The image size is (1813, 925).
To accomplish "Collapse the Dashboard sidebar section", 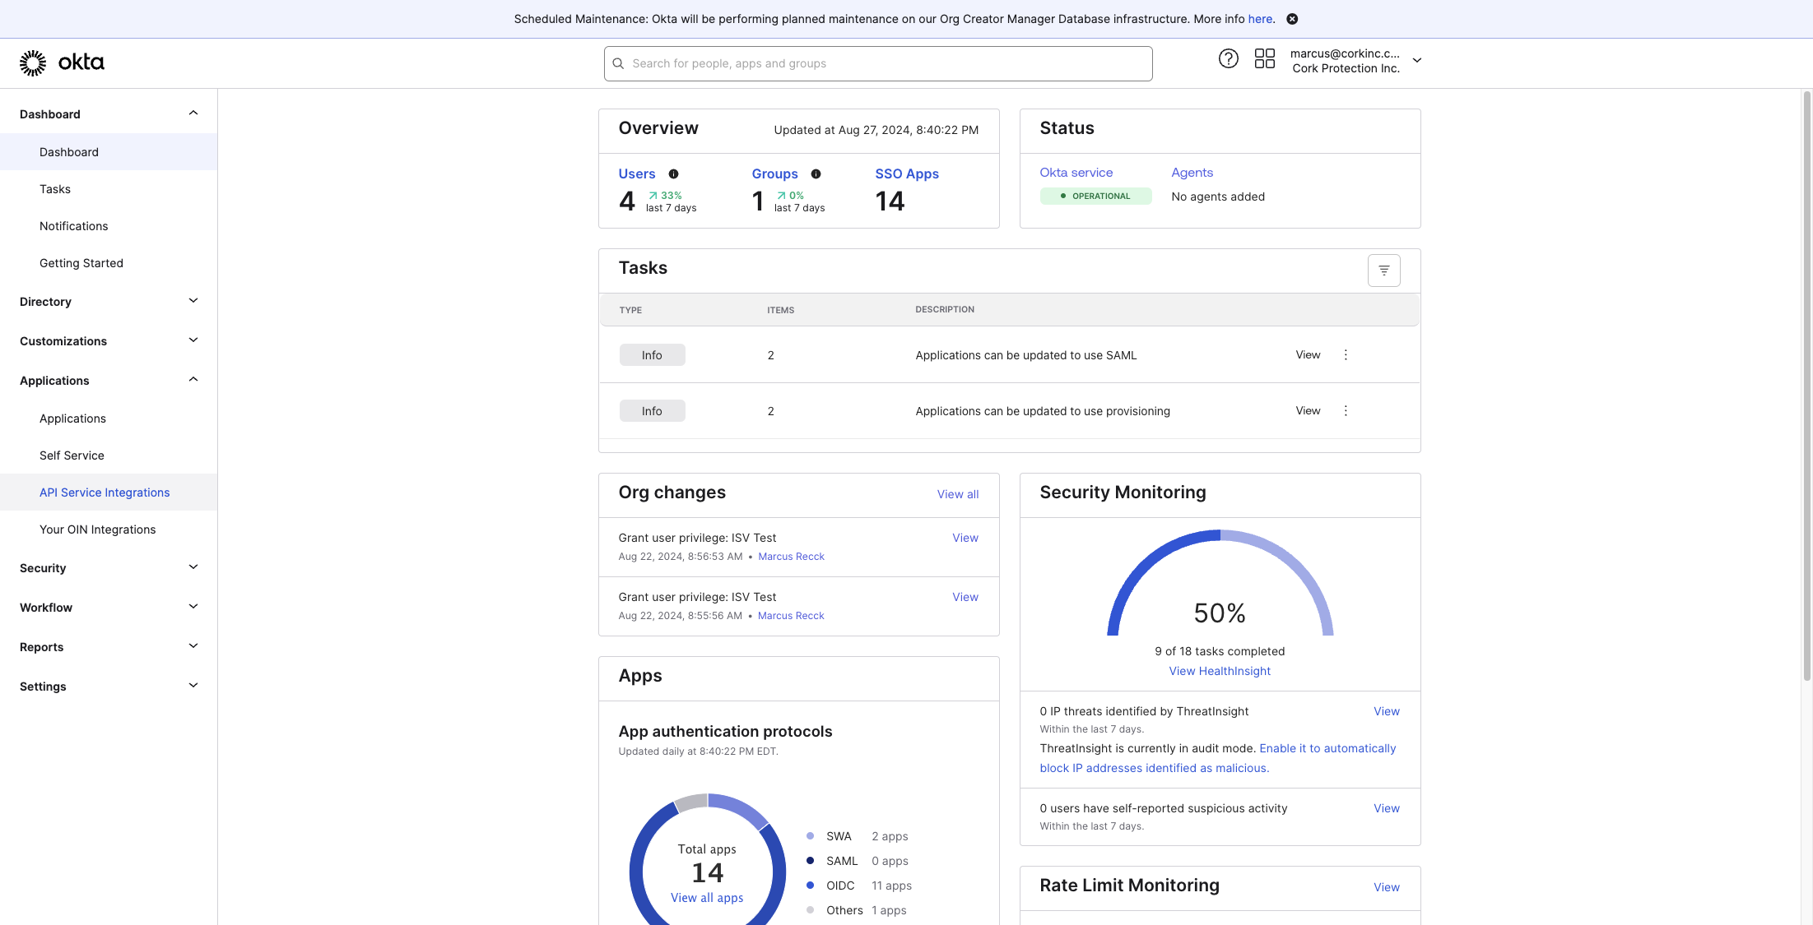I will coord(193,113).
